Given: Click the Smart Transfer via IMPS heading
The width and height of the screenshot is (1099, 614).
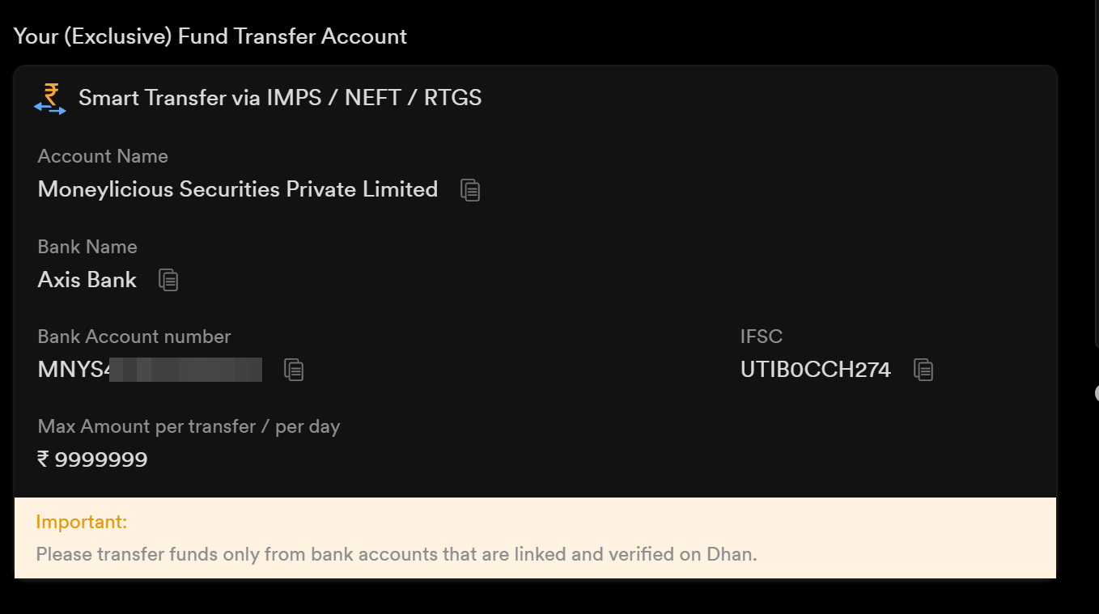Looking at the screenshot, I should 280,98.
